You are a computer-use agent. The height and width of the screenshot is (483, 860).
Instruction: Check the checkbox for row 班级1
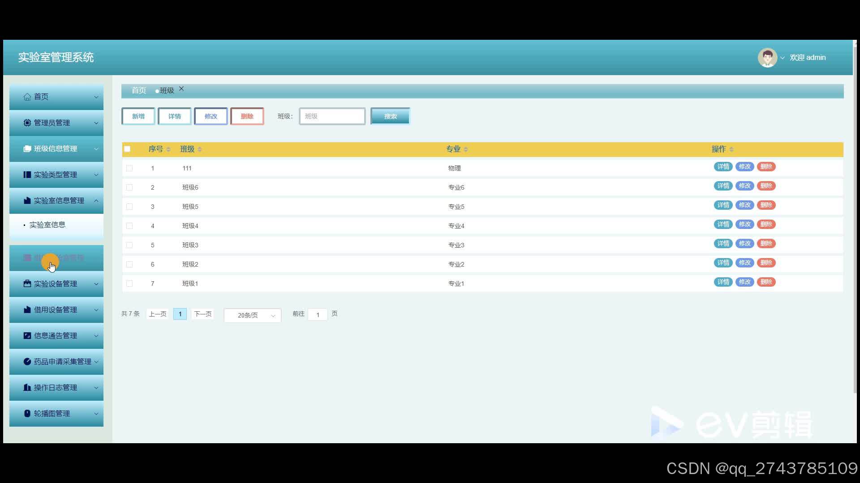point(129,284)
